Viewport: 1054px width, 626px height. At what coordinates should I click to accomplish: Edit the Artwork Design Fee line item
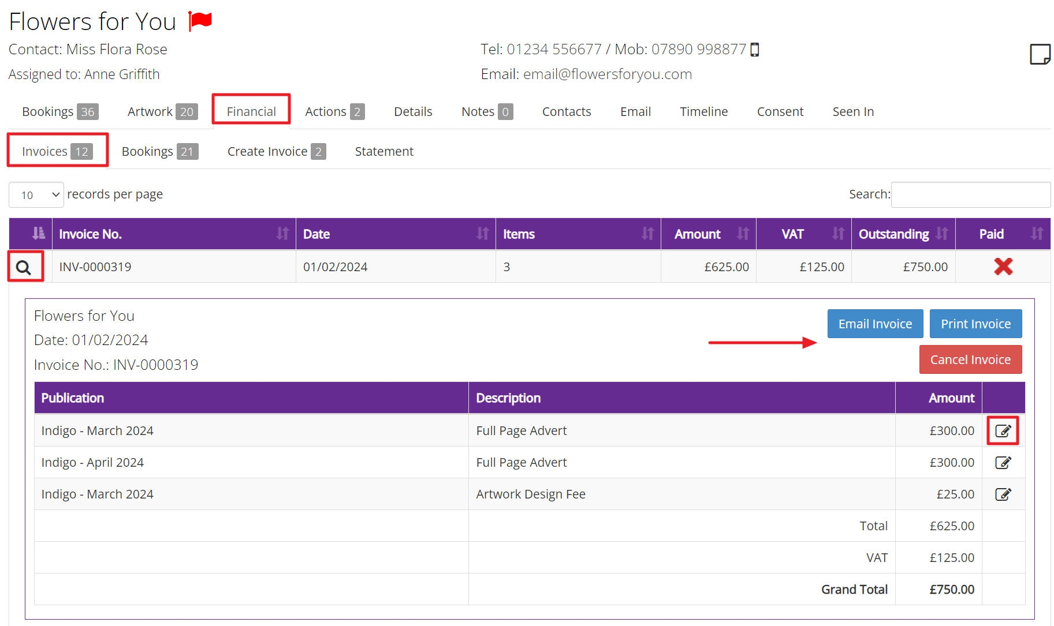(1003, 494)
